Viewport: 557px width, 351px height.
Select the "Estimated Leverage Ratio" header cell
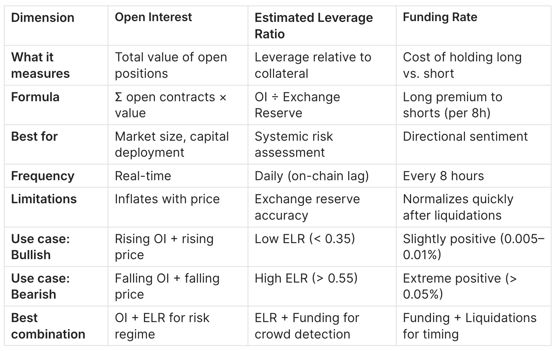(314, 26)
